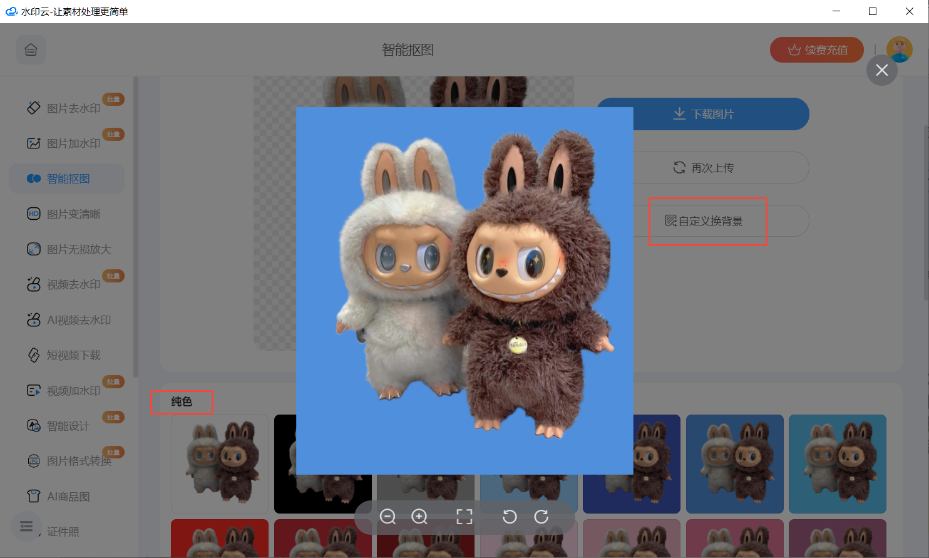Click the sidebar vertical scrollbar

click(x=136, y=227)
